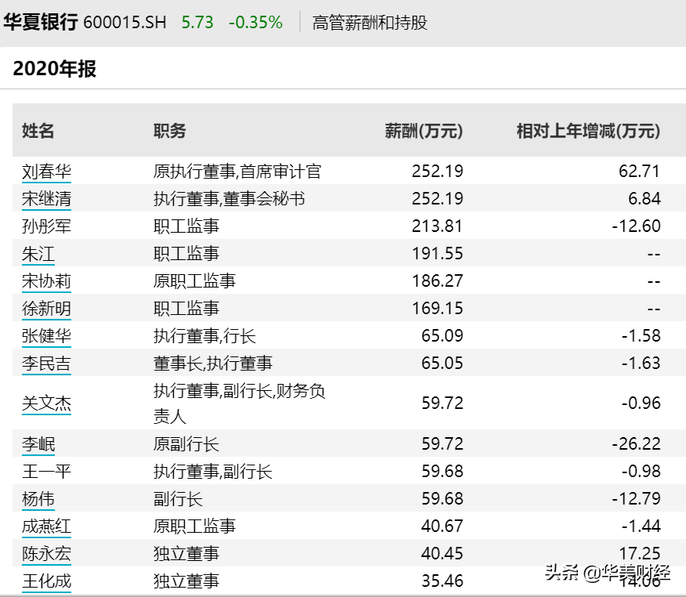
Task: Select 王一平 name in table
Action: pyautogui.click(x=46, y=472)
